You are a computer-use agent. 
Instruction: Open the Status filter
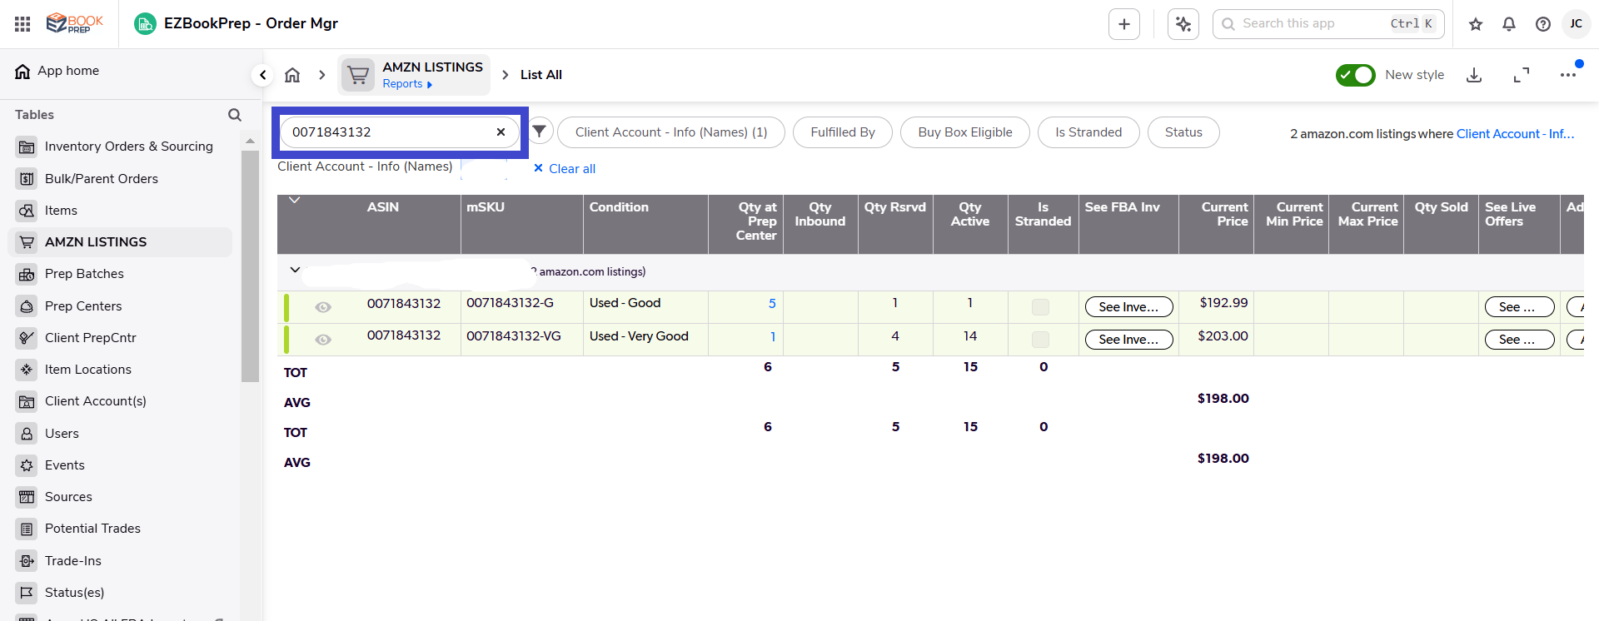1183,132
